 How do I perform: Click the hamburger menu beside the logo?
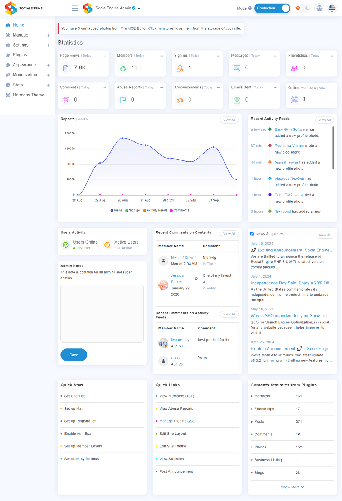pyautogui.click(x=75, y=8)
